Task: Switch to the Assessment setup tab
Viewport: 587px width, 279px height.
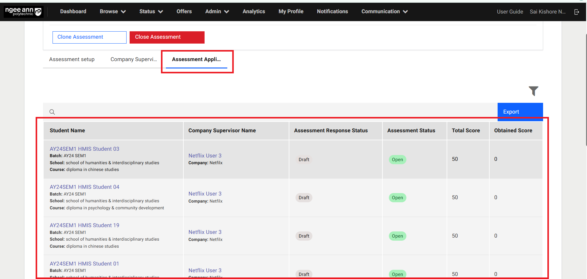Action: click(72, 60)
